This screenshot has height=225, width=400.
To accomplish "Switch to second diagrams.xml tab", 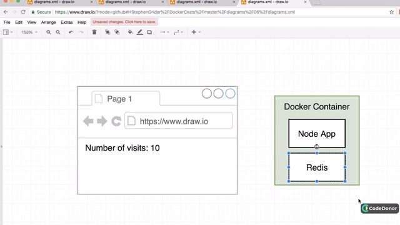I will click(126, 2).
